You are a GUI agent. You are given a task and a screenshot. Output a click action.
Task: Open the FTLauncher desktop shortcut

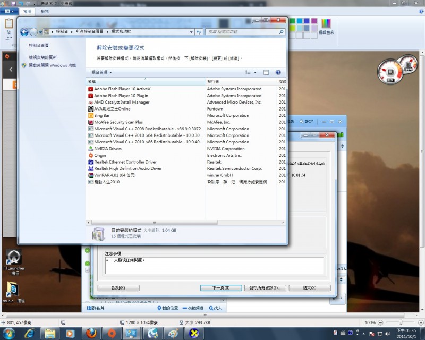(x=13, y=259)
